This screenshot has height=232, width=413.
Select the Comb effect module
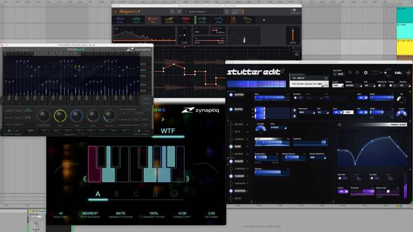[x=231, y=146]
